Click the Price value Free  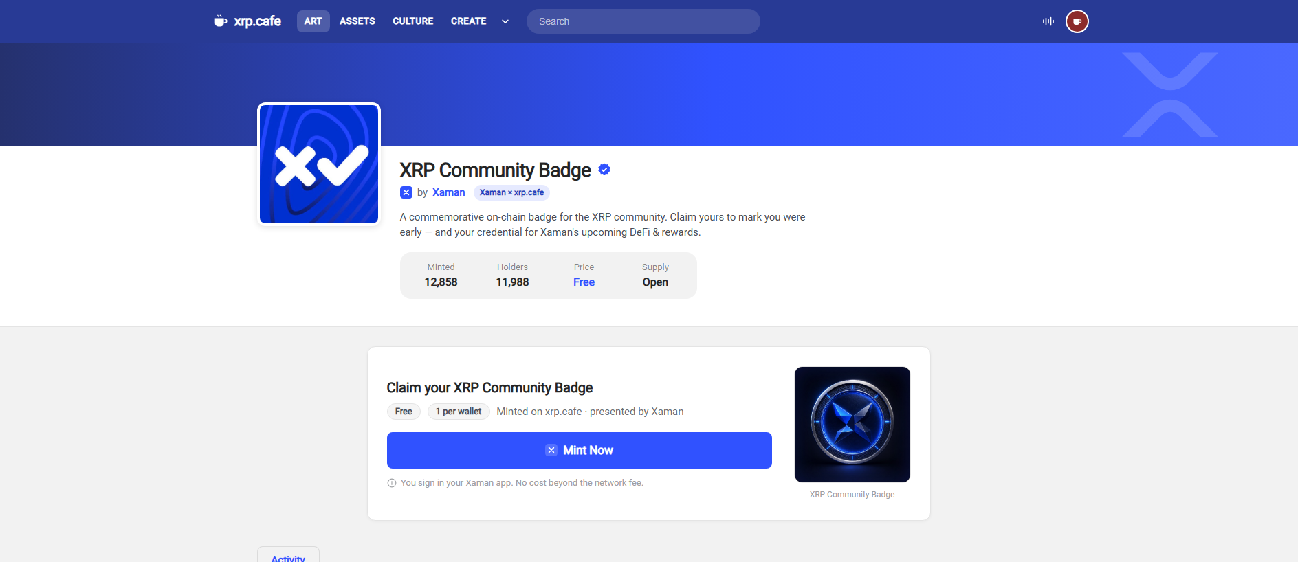[x=584, y=282]
